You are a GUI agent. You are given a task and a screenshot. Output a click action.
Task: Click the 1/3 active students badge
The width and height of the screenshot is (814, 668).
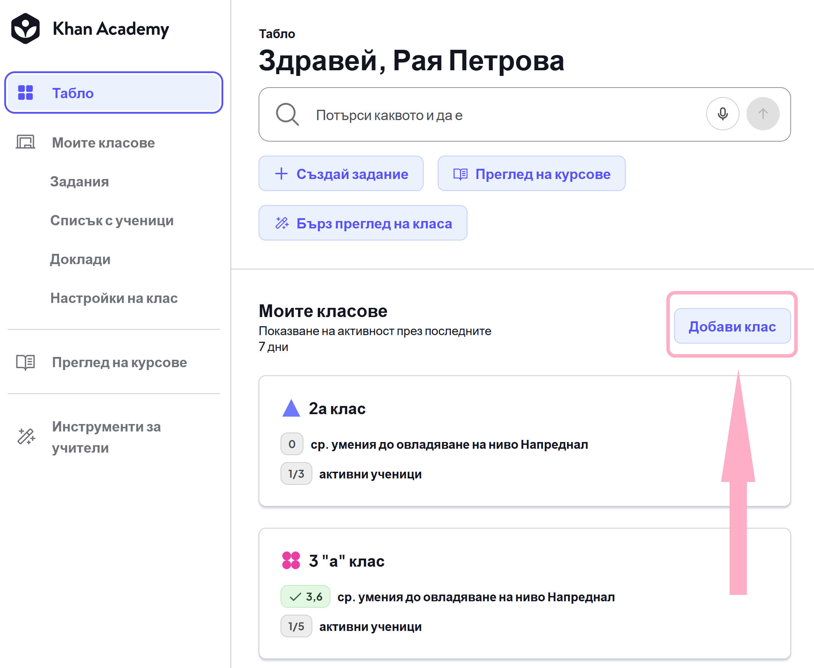click(x=296, y=474)
